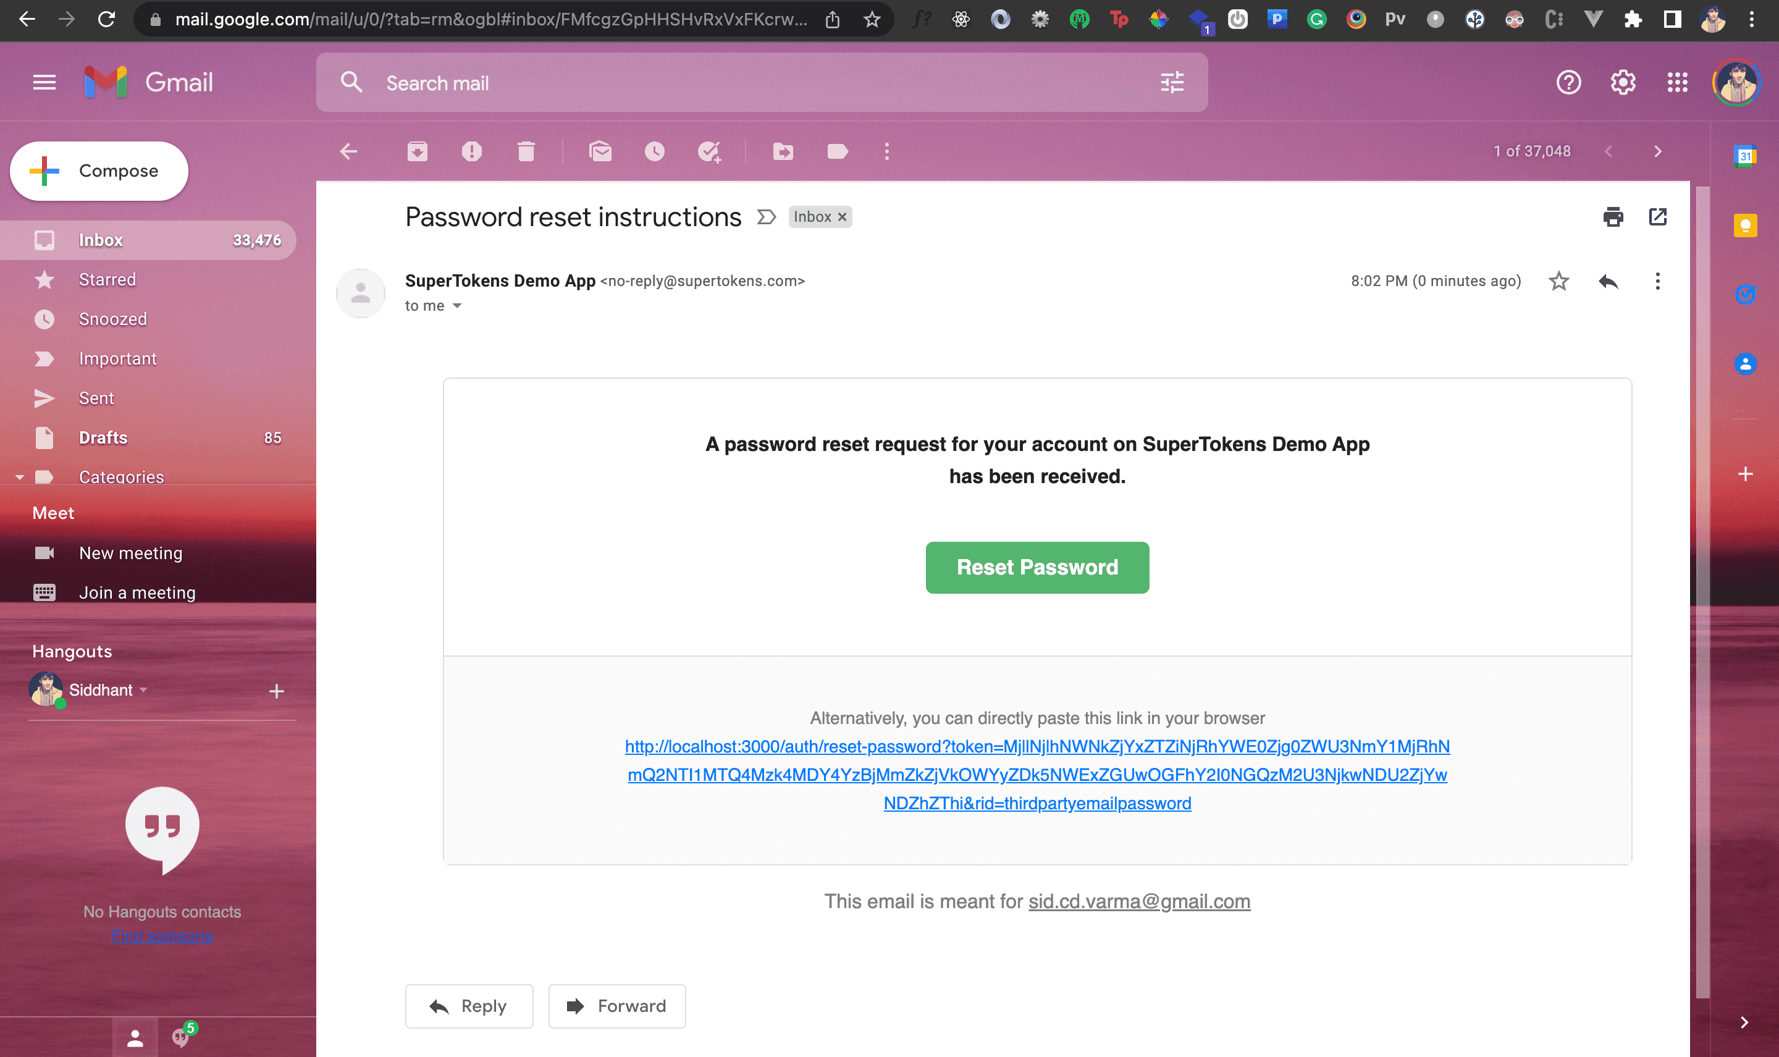Open the Siddhant Hangouts status dropdown
Viewport: 1779px width, 1057px height.
pos(143,689)
